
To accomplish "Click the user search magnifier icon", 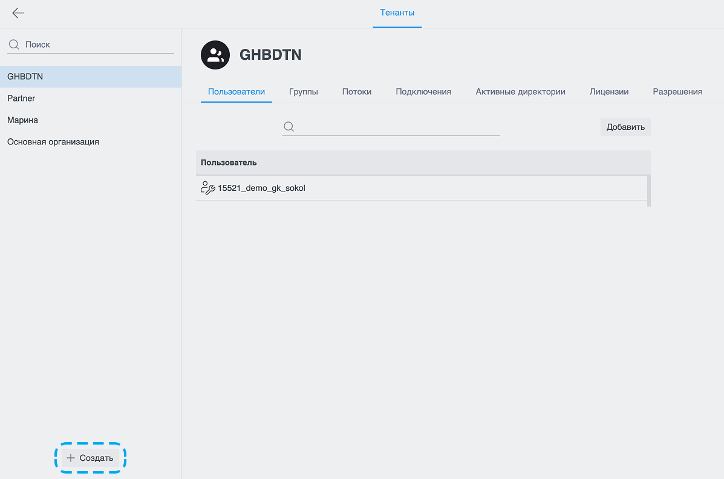I will pos(289,126).
